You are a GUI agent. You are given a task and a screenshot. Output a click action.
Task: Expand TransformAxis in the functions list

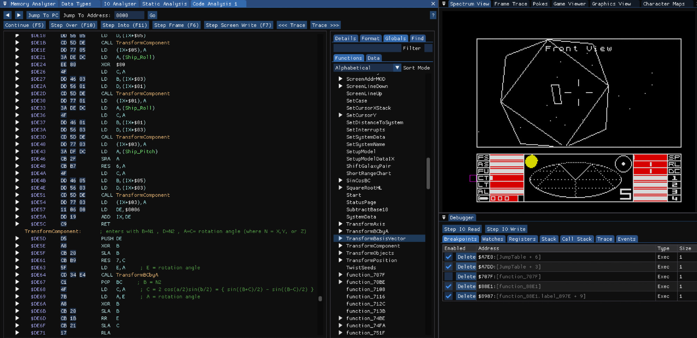(x=340, y=224)
